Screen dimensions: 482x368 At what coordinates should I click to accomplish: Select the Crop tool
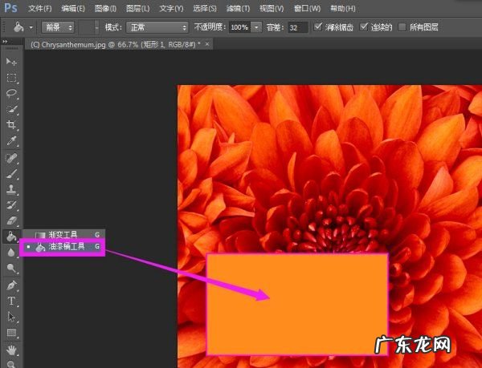click(x=11, y=125)
